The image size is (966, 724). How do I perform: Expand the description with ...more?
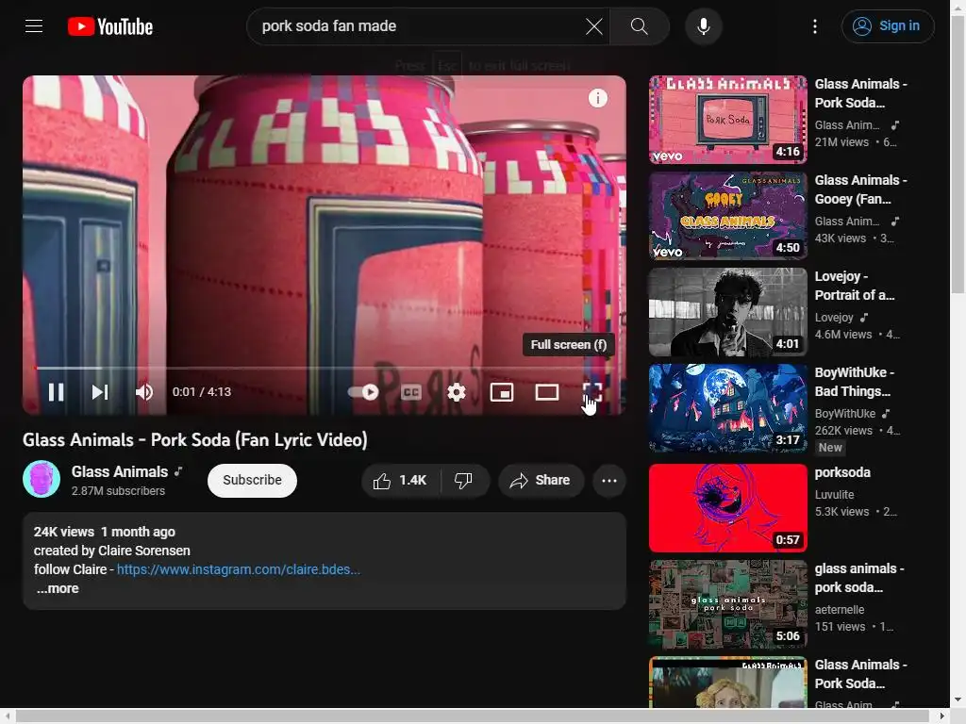point(58,588)
